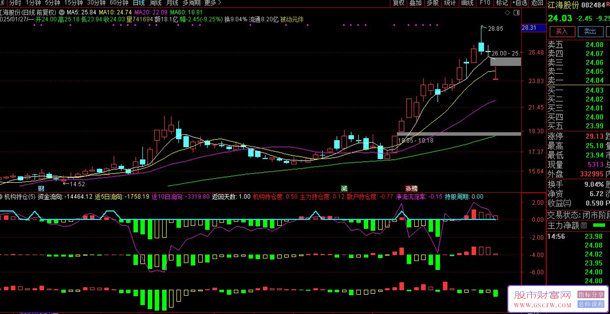
Task: Click the 买三 price 24.01
Action: [x=594, y=108]
